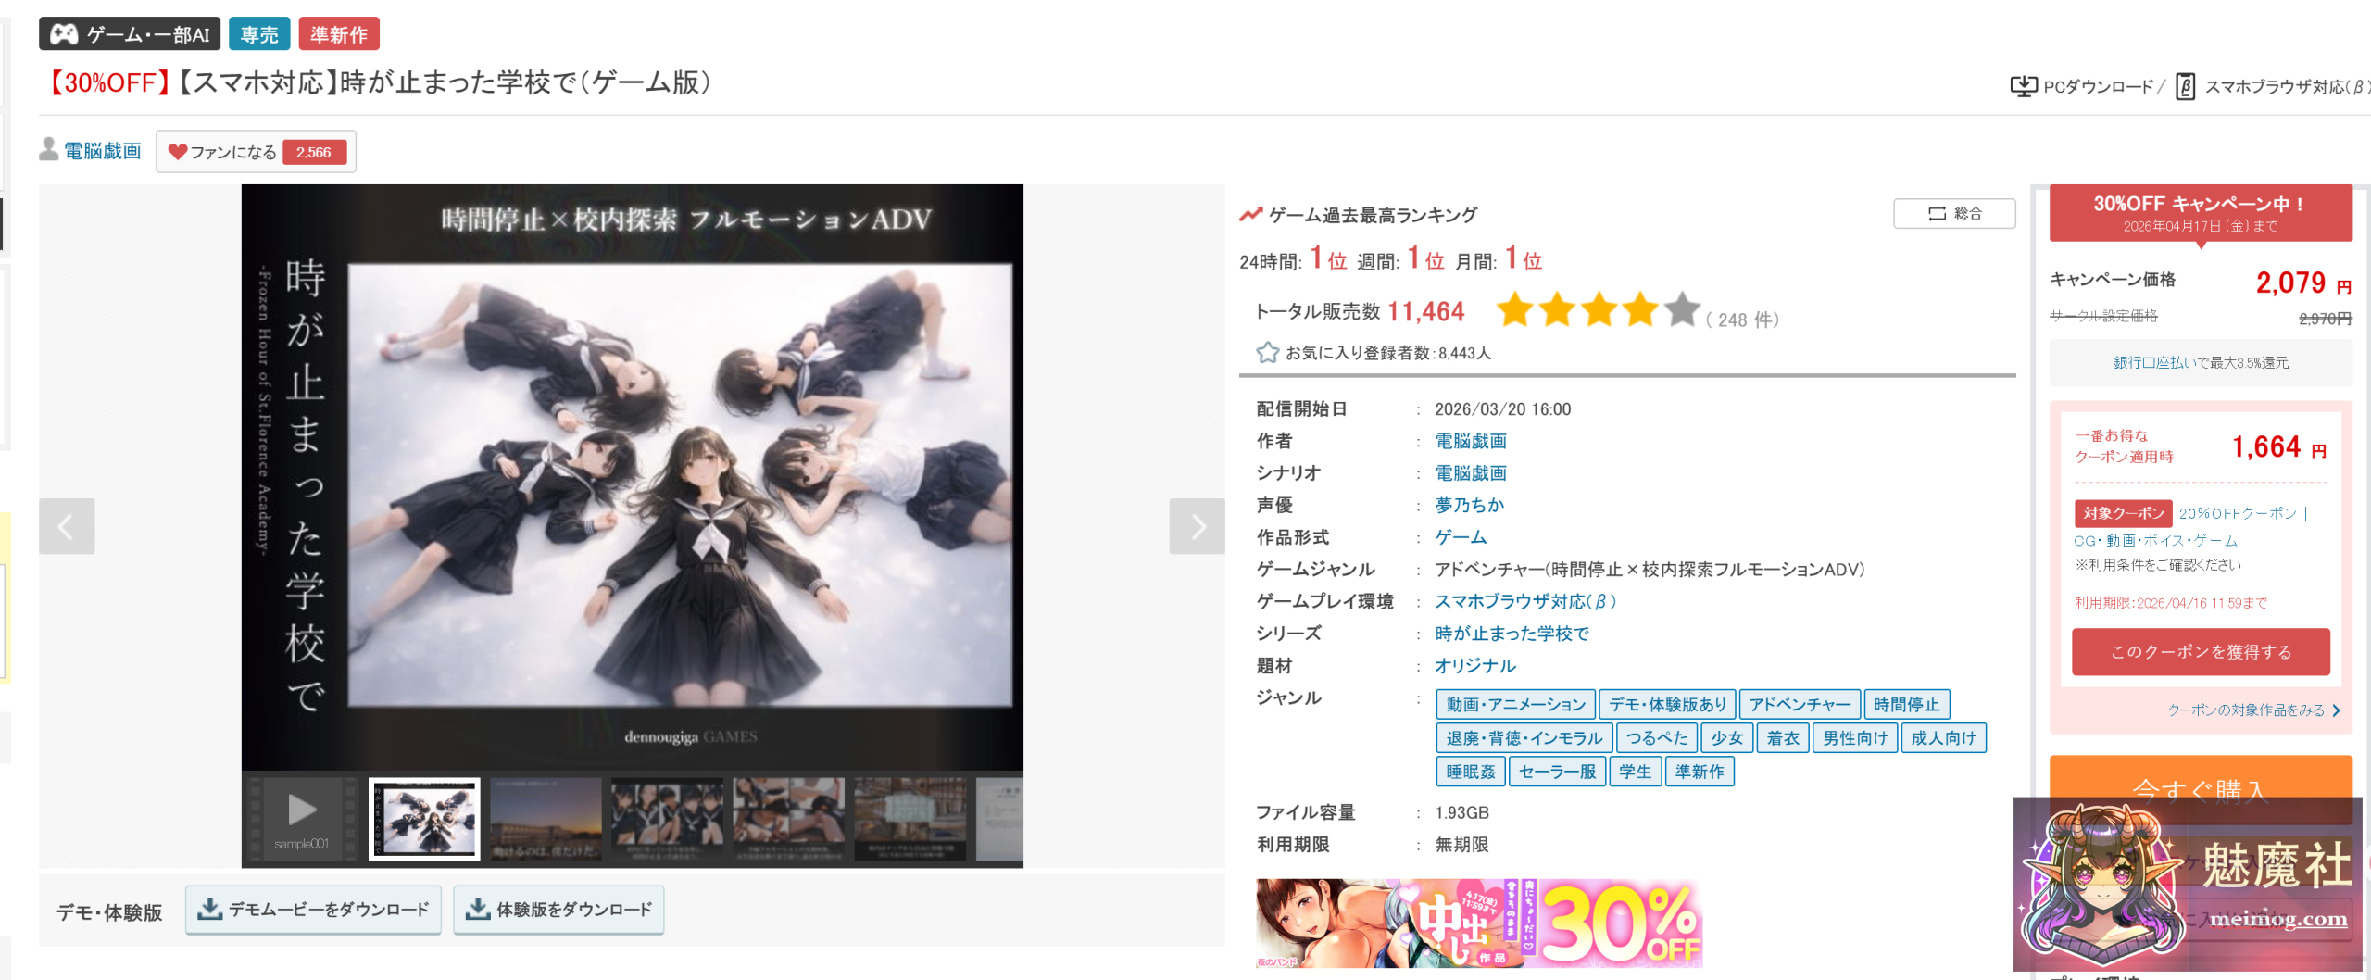The width and height of the screenshot is (2371, 980).
Task: Select the school building sunset thumbnail
Action: (x=546, y=819)
